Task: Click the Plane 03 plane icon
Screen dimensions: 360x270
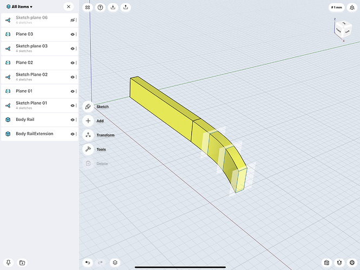Action: pyautogui.click(x=8, y=35)
